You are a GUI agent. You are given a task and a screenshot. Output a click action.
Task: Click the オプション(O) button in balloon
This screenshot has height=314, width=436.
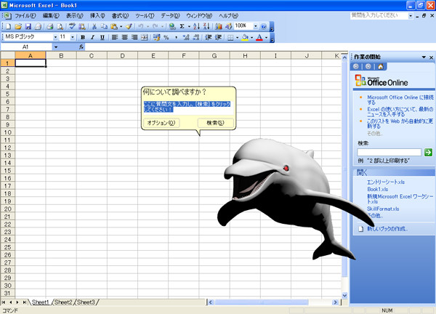(161, 123)
